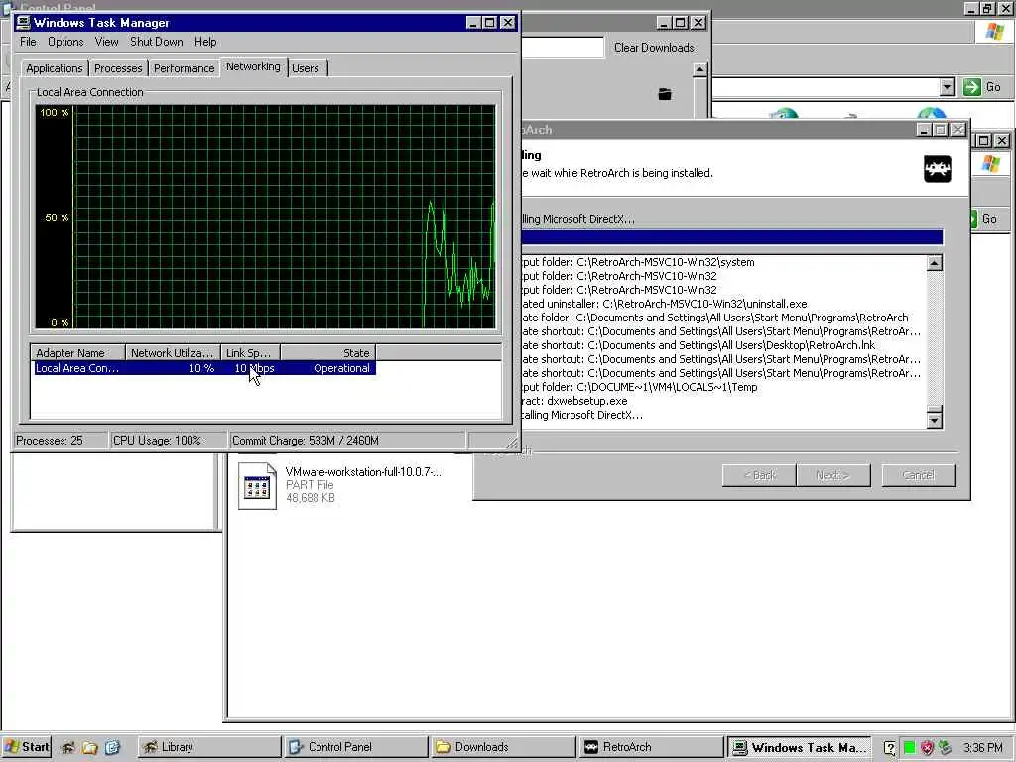
Task: Click the VMware-workstation-full-10.0.7 file name
Action: pos(363,471)
